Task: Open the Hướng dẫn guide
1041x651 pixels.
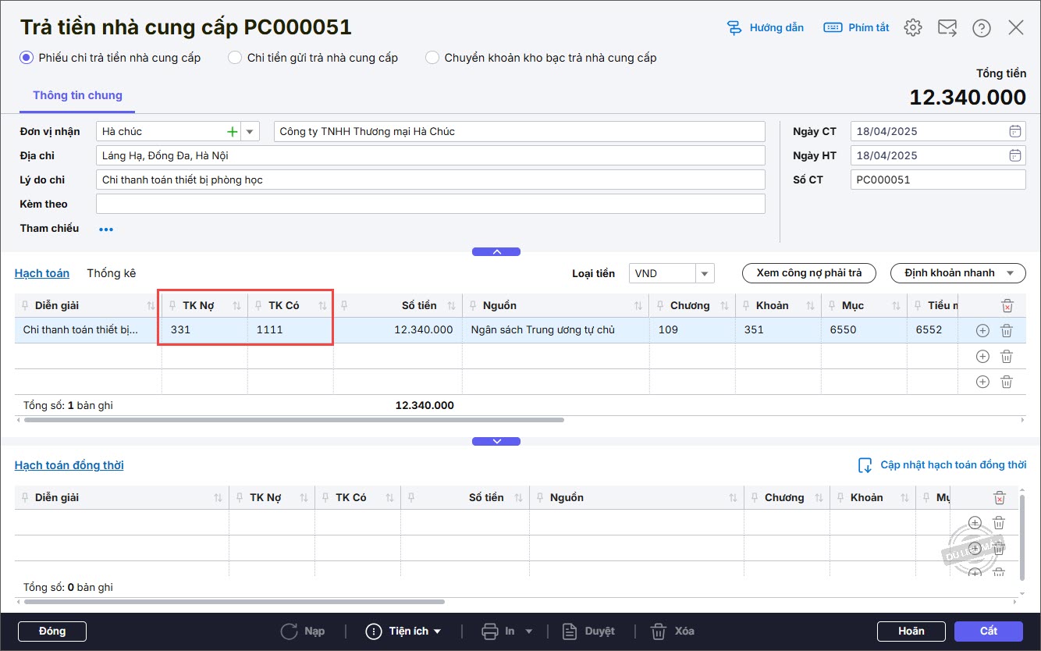Action: coord(765,28)
